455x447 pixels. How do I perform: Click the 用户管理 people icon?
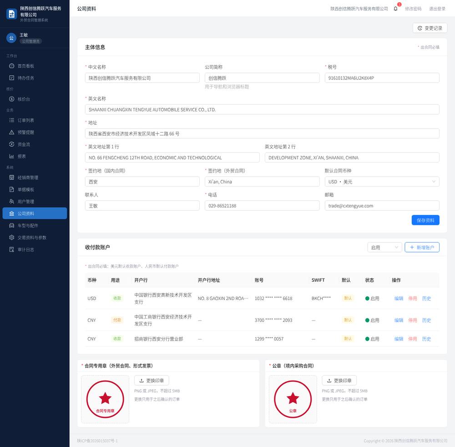(12, 202)
